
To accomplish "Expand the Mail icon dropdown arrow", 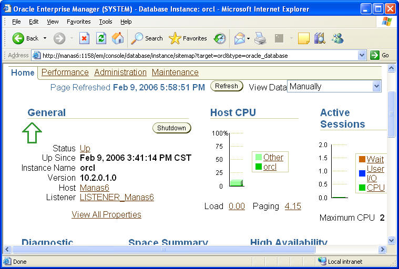I will coord(248,39).
